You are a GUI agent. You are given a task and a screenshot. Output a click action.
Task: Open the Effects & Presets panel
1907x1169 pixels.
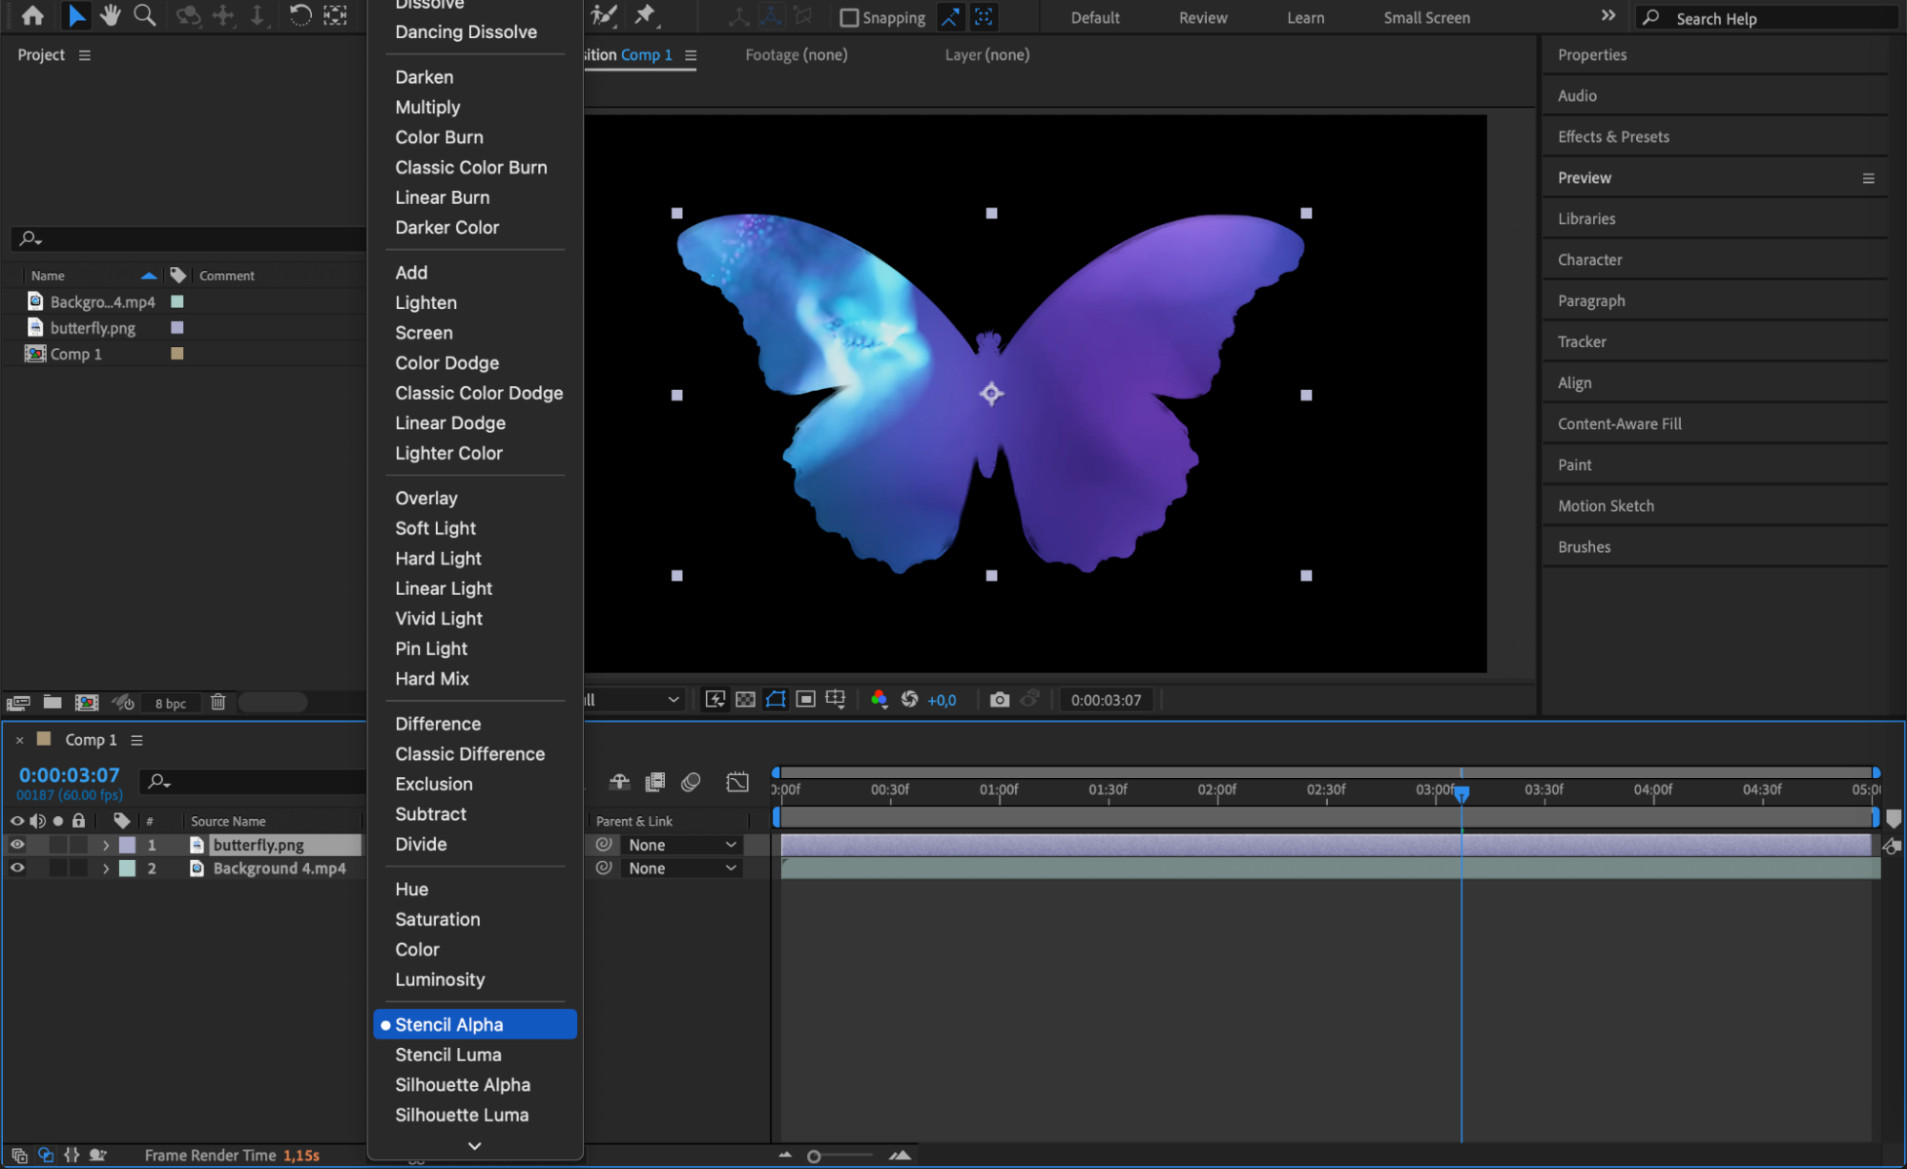tap(1613, 136)
